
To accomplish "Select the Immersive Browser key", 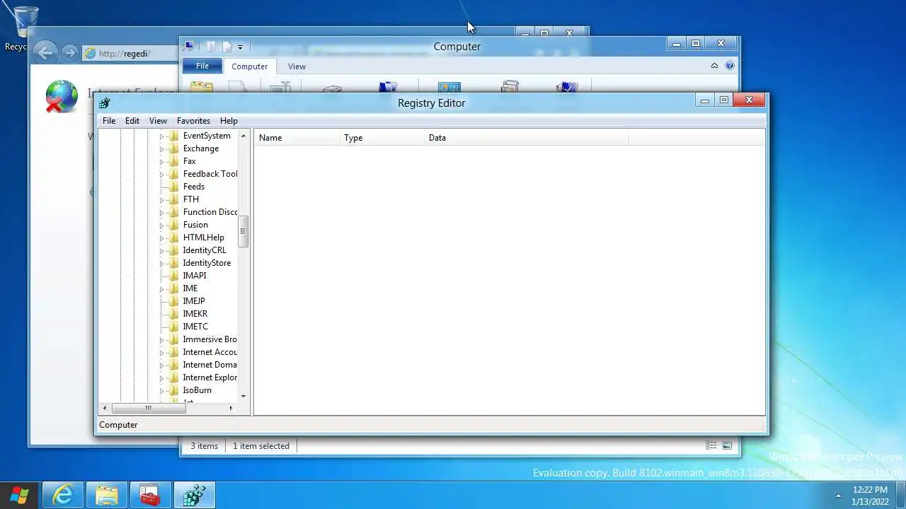I will click(x=210, y=339).
